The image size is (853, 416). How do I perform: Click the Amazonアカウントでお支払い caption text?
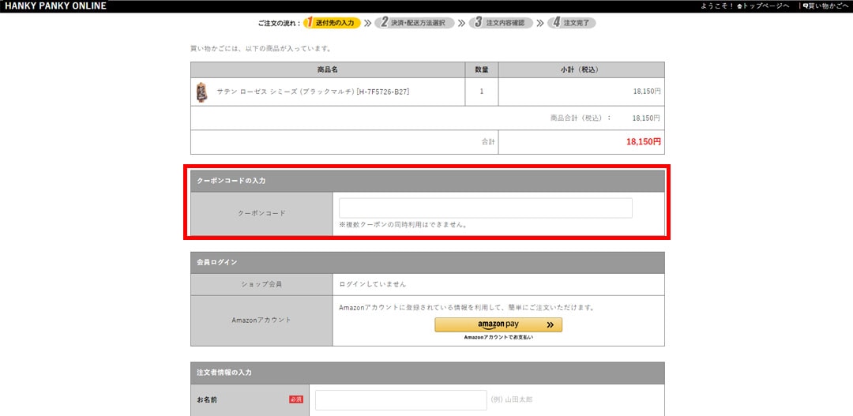click(x=498, y=337)
